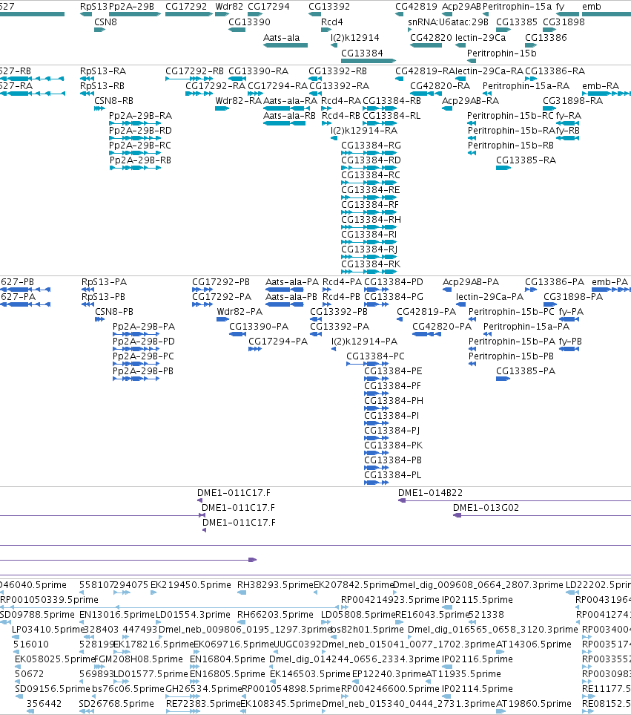The image size is (631, 715).
Task: Select the CG31898-PA protein label
Action: (572, 296)
